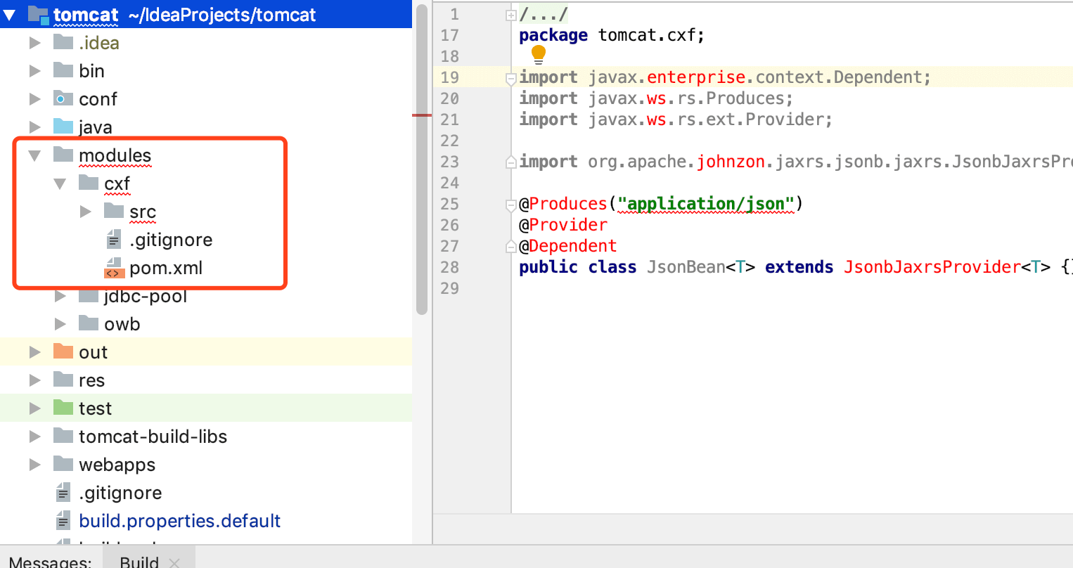The height and width of the screenshot is (568, 1073).
Task: Click the pom.xml file icon
Action: pyautogui.click(x=114, y=268)
